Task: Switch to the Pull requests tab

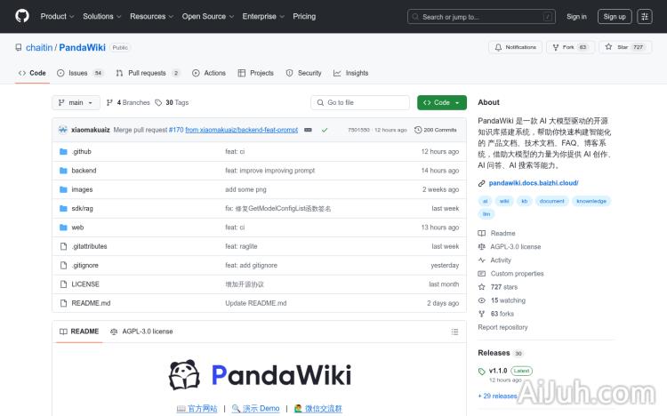Action: point(148,73)
